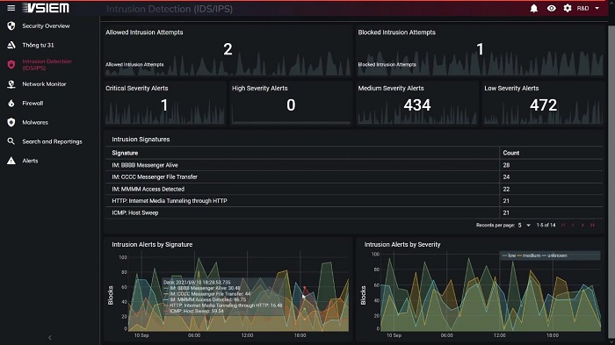Click the VSIEM logo

46,8
